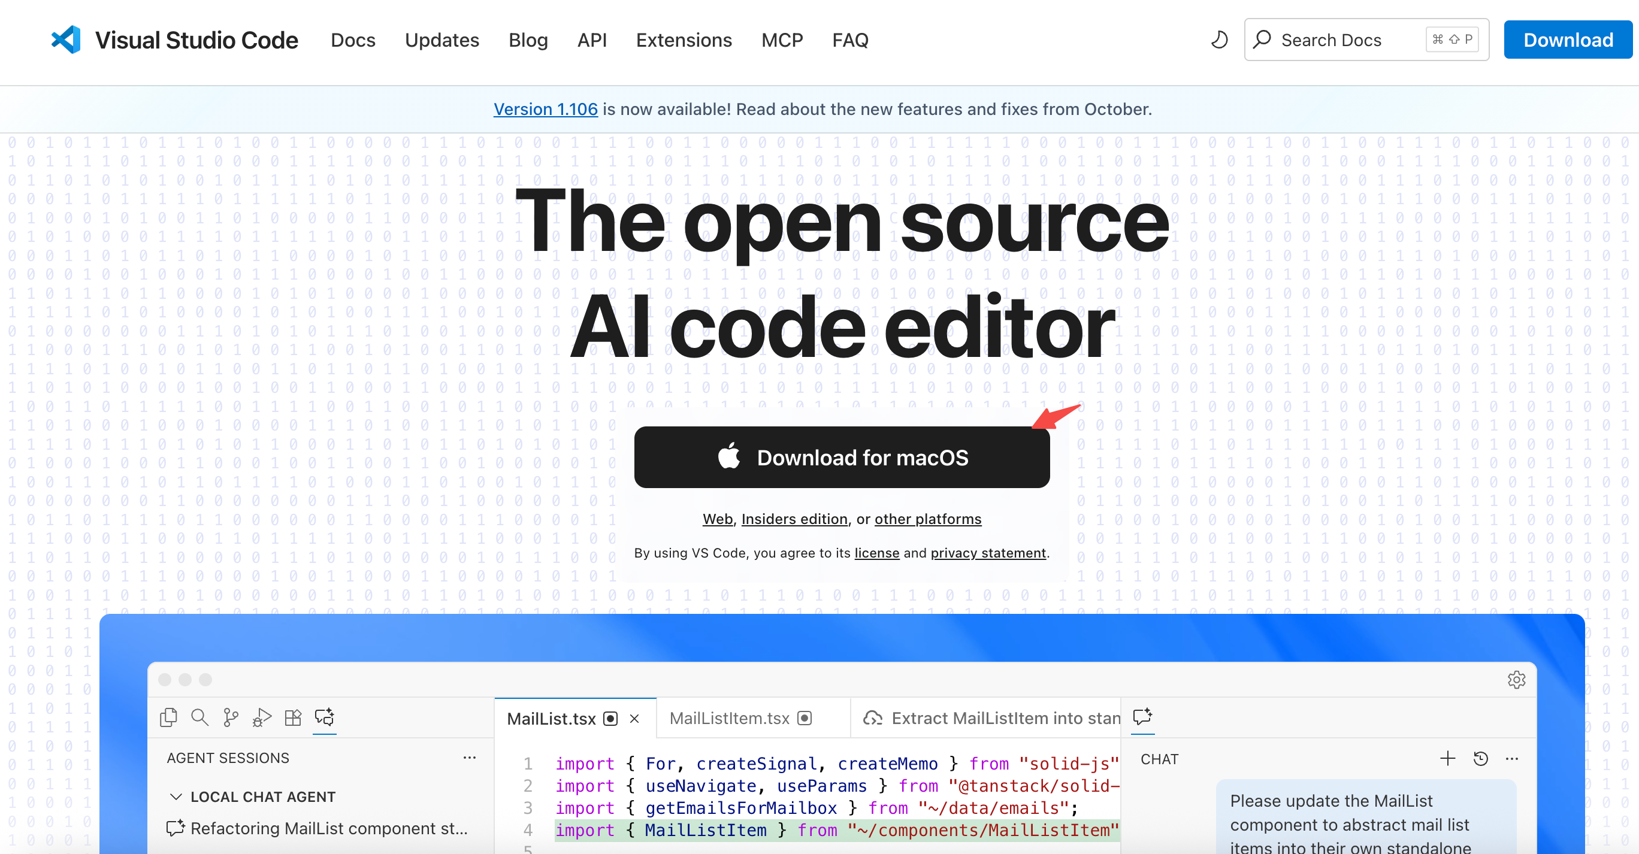Screen dimensions: 1639x854
Task: Collapse the LOCAL CHAT AGENT section
Action: click(176, 797)
